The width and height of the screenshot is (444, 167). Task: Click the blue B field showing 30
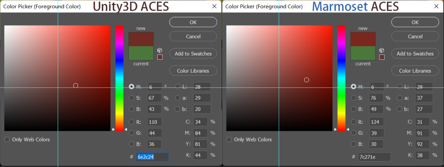377,144
